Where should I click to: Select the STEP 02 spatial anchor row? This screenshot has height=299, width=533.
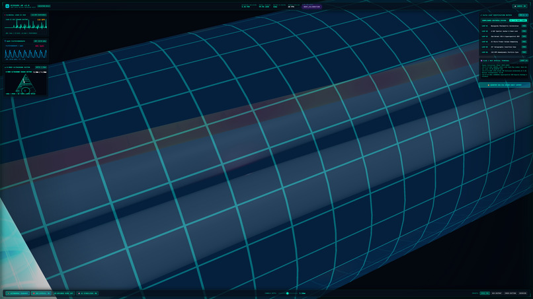(504, 31)
